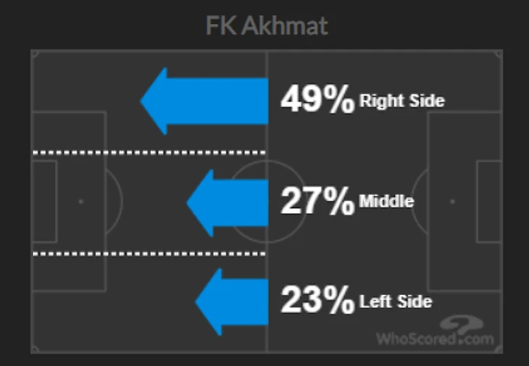Click the 23% percentage value
529x366 pixels.
tap(317, 299)
